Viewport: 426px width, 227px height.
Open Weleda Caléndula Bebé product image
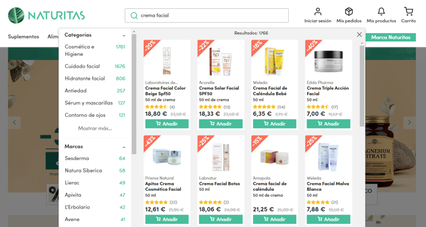coord(275,61)
